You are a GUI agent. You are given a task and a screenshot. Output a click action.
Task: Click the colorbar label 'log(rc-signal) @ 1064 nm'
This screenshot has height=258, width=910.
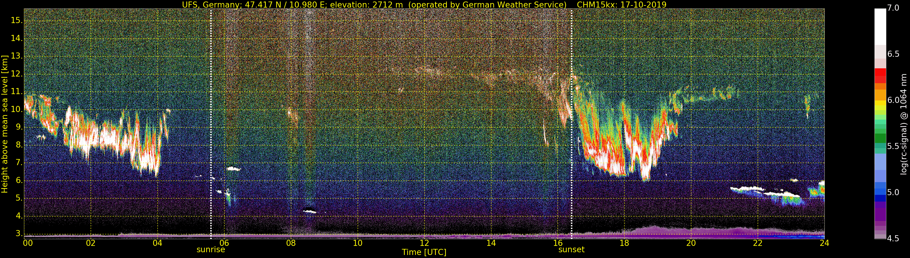pos(903,124)
